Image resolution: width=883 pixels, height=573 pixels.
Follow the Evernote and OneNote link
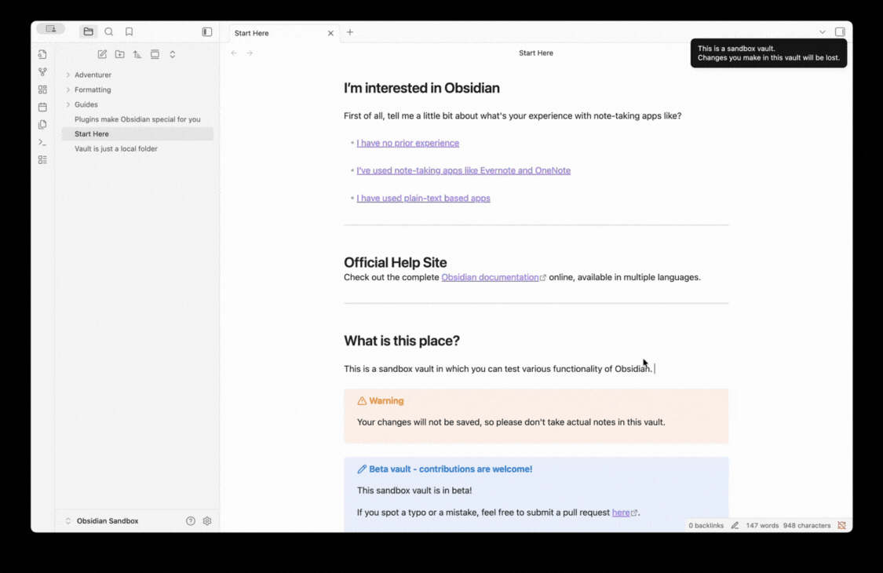pos(463,170)
